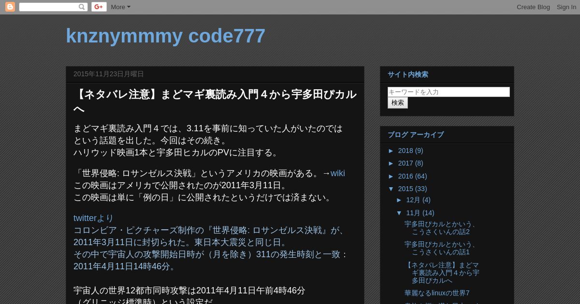The height and width of the screenshot is (304, 580).
Task: Open the 11月 (14) archive link
Action: click(x=420, y=213)
